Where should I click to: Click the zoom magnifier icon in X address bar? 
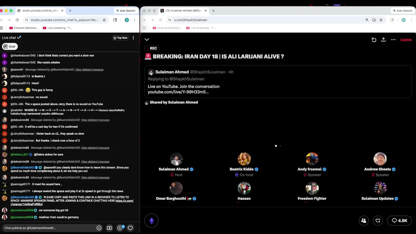coord(367,20)
